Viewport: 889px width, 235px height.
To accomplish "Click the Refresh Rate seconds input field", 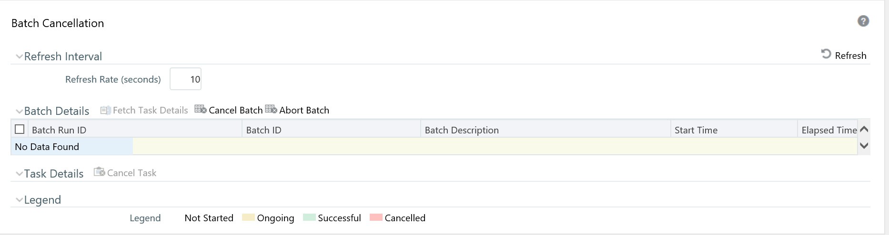I will coord(185,79).
